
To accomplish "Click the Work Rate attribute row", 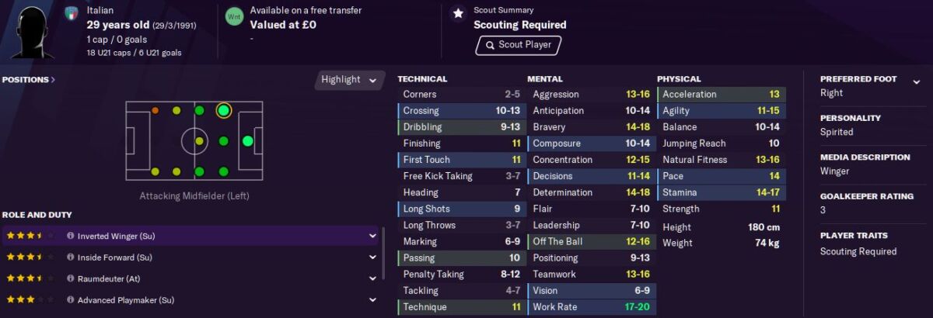I will point(592,307).
